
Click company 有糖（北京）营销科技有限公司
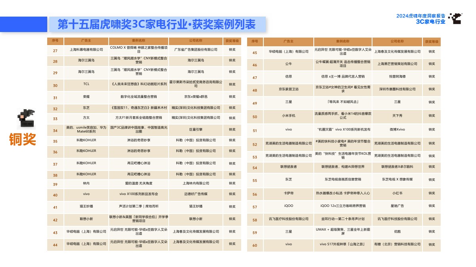[397, 244]
